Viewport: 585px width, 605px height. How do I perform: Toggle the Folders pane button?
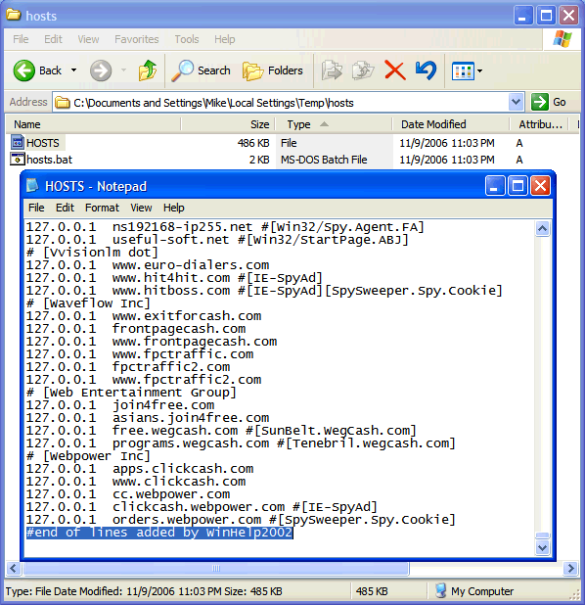pyautogui.click(x=273, y=70)
